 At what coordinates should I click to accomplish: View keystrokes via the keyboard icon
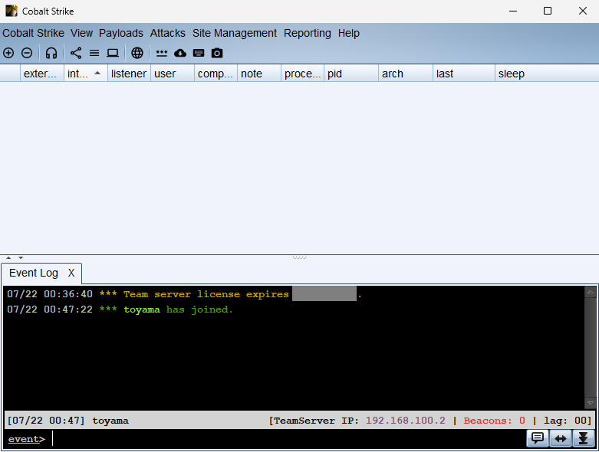point(199,53)
